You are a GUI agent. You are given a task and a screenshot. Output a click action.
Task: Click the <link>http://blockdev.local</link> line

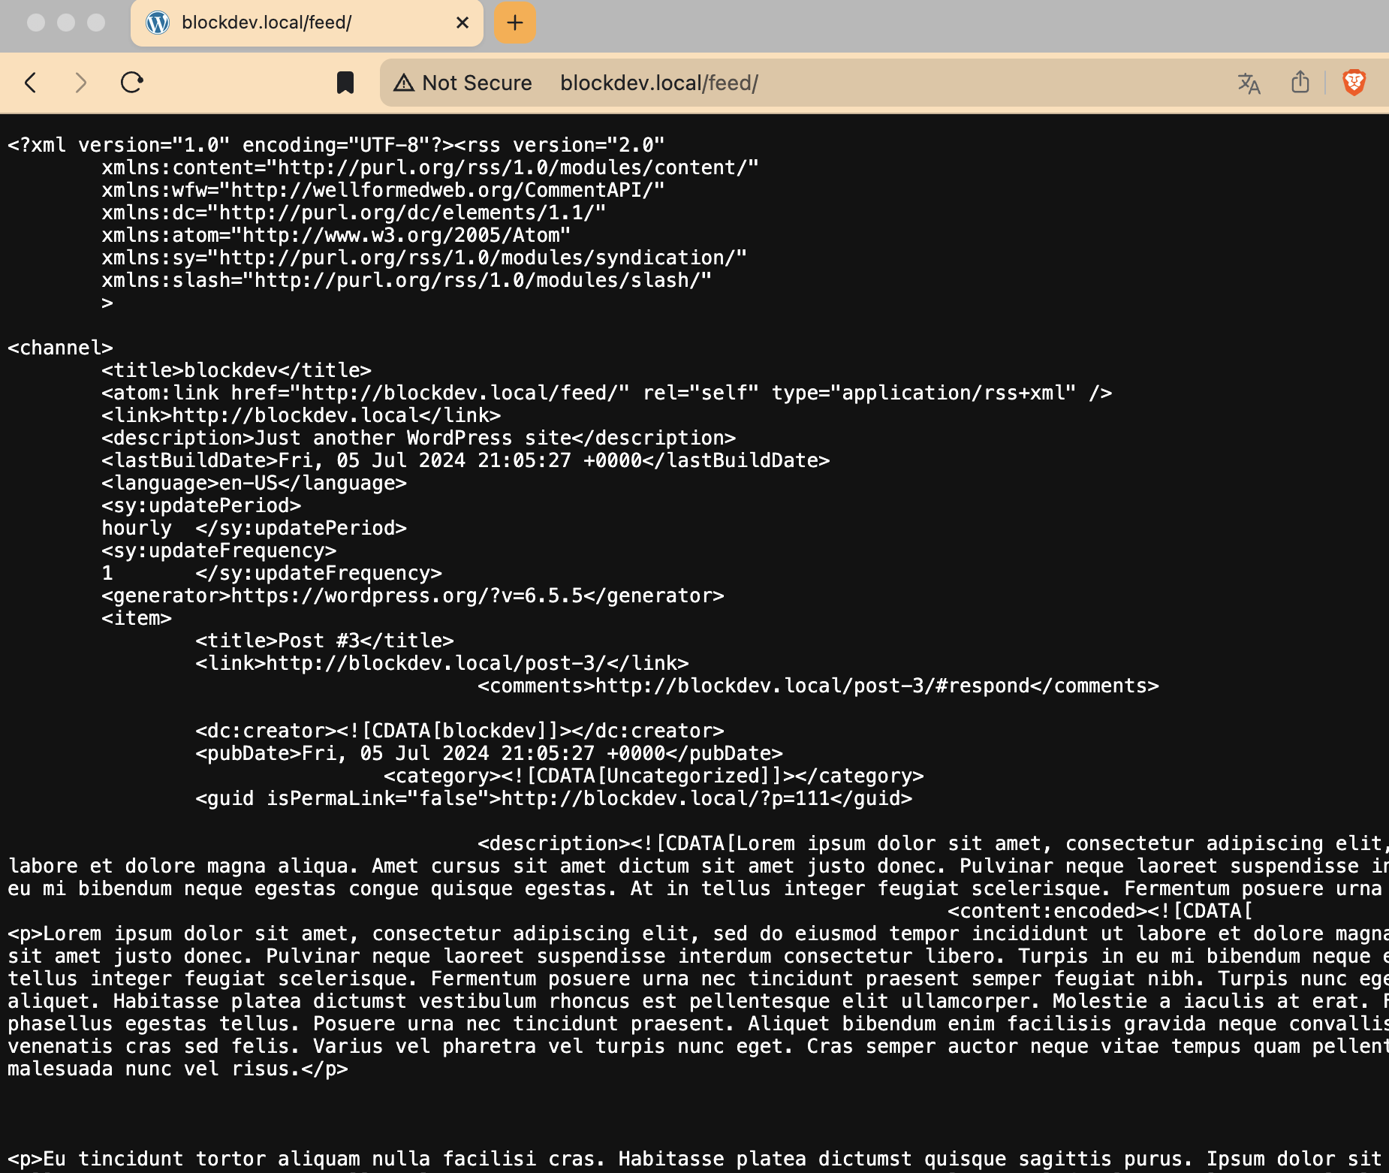click(x=301, y=415)
